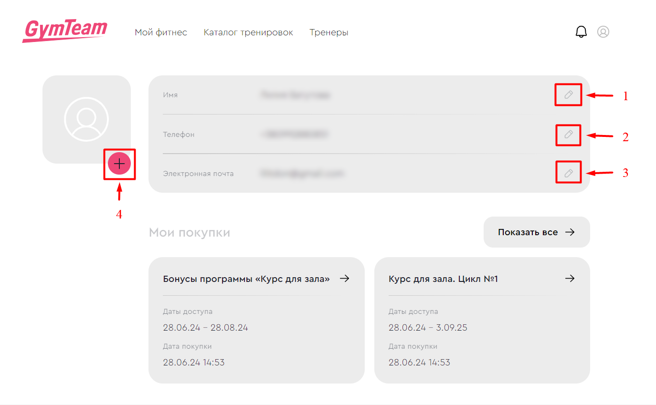Open the user account icon in header

(603, 32)
